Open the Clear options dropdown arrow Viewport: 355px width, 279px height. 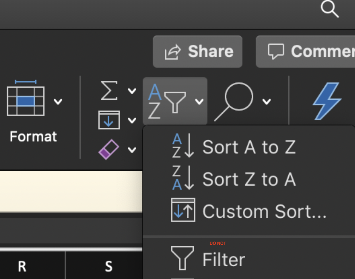click(x=132, y=150)
